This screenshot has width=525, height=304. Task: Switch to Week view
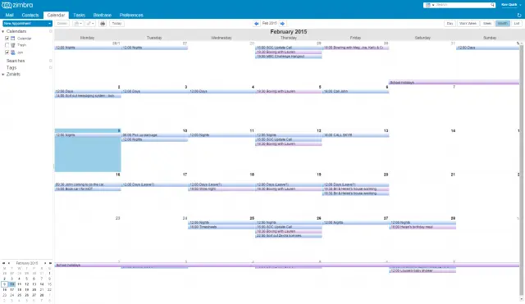click(x=487, y=24)
